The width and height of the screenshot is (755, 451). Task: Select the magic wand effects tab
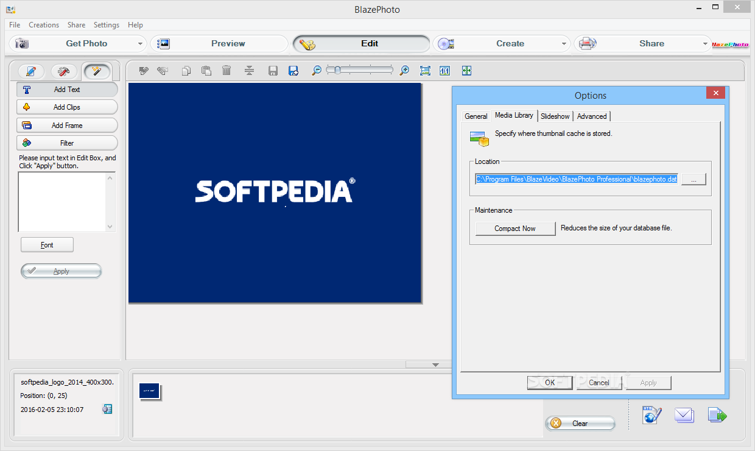click(96, 71)
